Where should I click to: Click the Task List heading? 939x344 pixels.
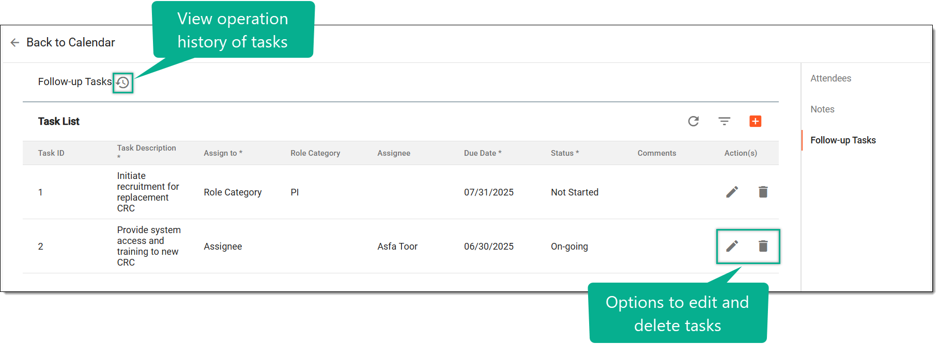click(x=59, y=121)
